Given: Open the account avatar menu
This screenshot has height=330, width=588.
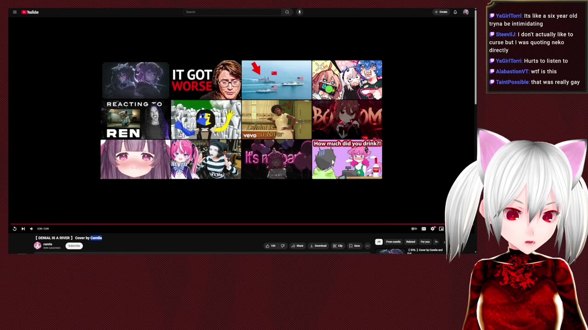Looking at the screenshot, I should [466, 12].
